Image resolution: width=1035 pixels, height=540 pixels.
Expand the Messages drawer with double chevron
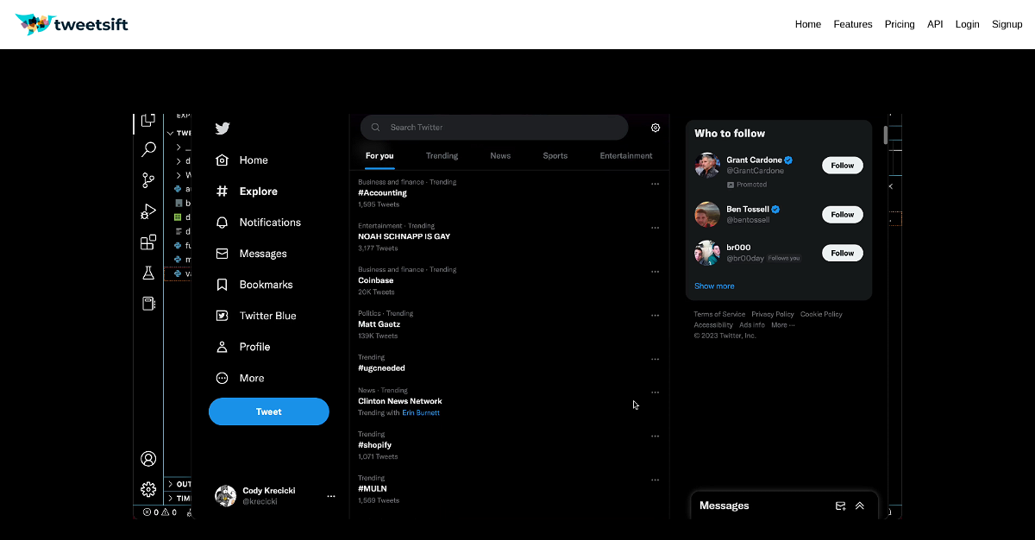[x=860, y=506]
